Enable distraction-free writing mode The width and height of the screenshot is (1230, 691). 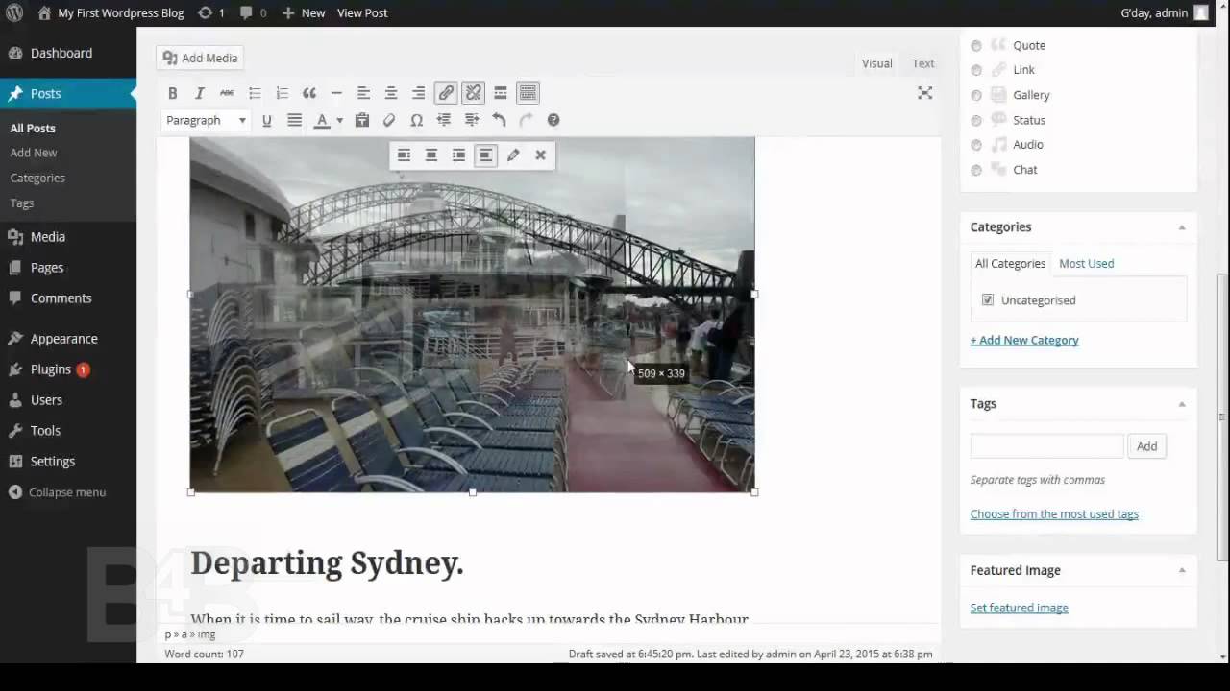click(x=924, y=93)
